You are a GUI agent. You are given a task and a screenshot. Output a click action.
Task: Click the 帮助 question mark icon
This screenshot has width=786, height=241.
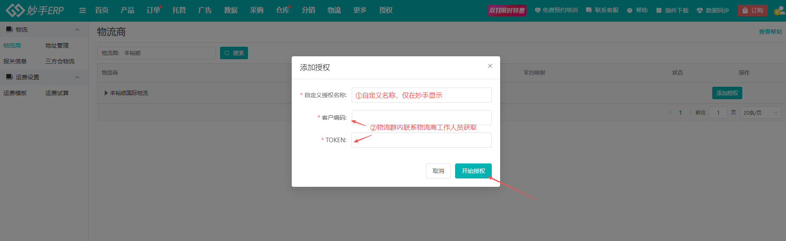coord(630,10)
